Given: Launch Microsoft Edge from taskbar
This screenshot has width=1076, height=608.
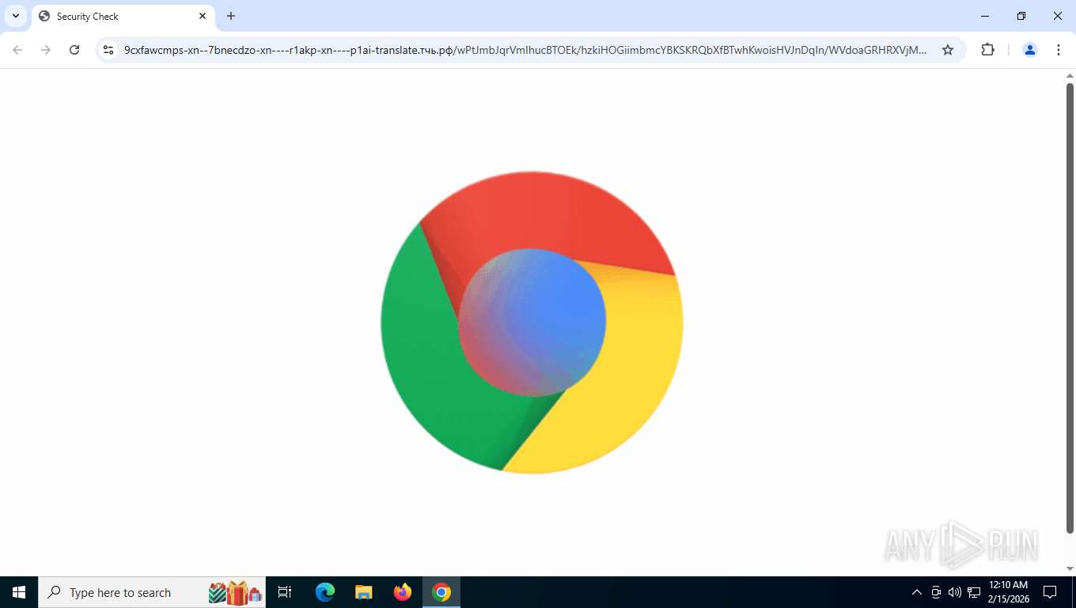Looking at the screenshot, I should 325,592.
